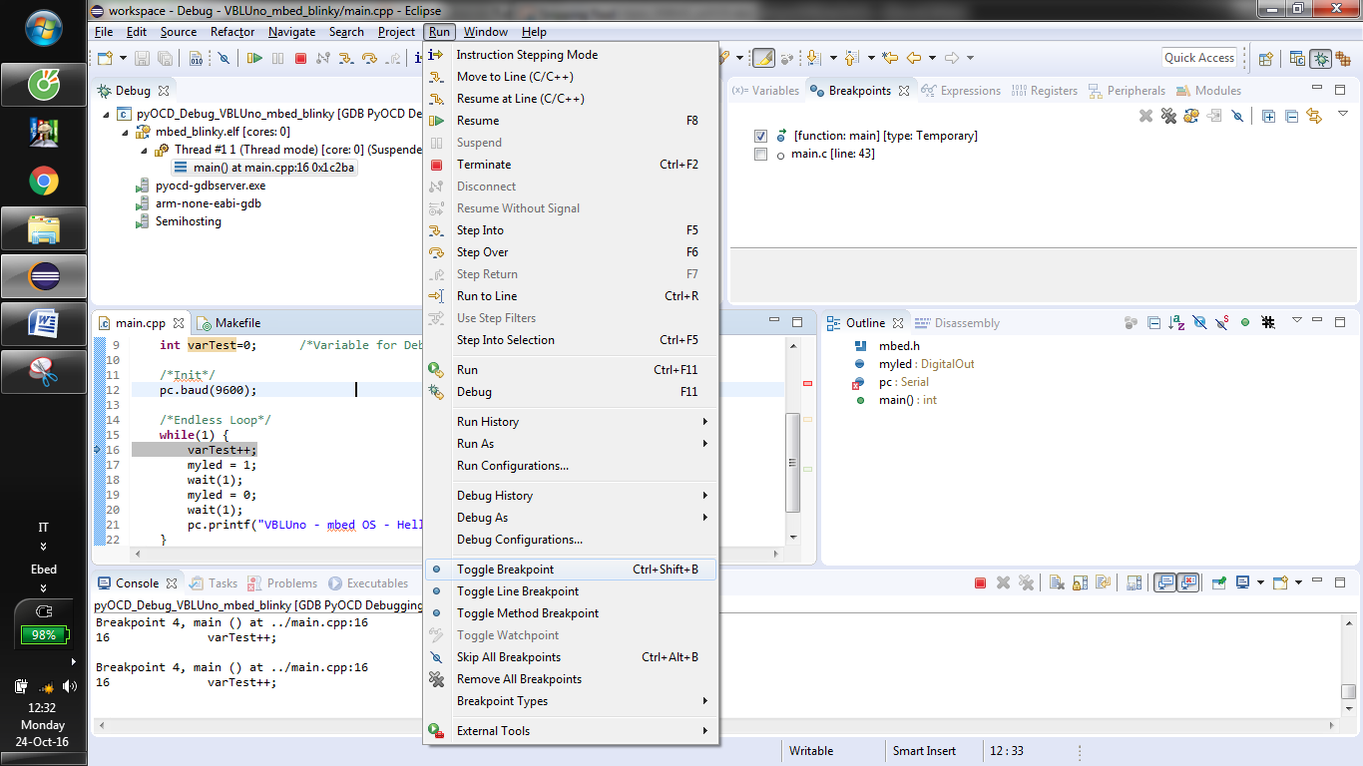Click the red Terminate toolbar button

(301, 58)
